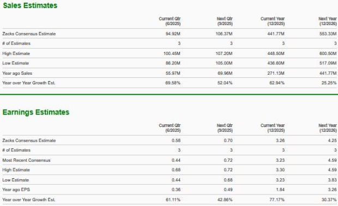Select the 105.00M low sales estimate
The width and height of the screenshot is (338, 206).
pos(224,63)
